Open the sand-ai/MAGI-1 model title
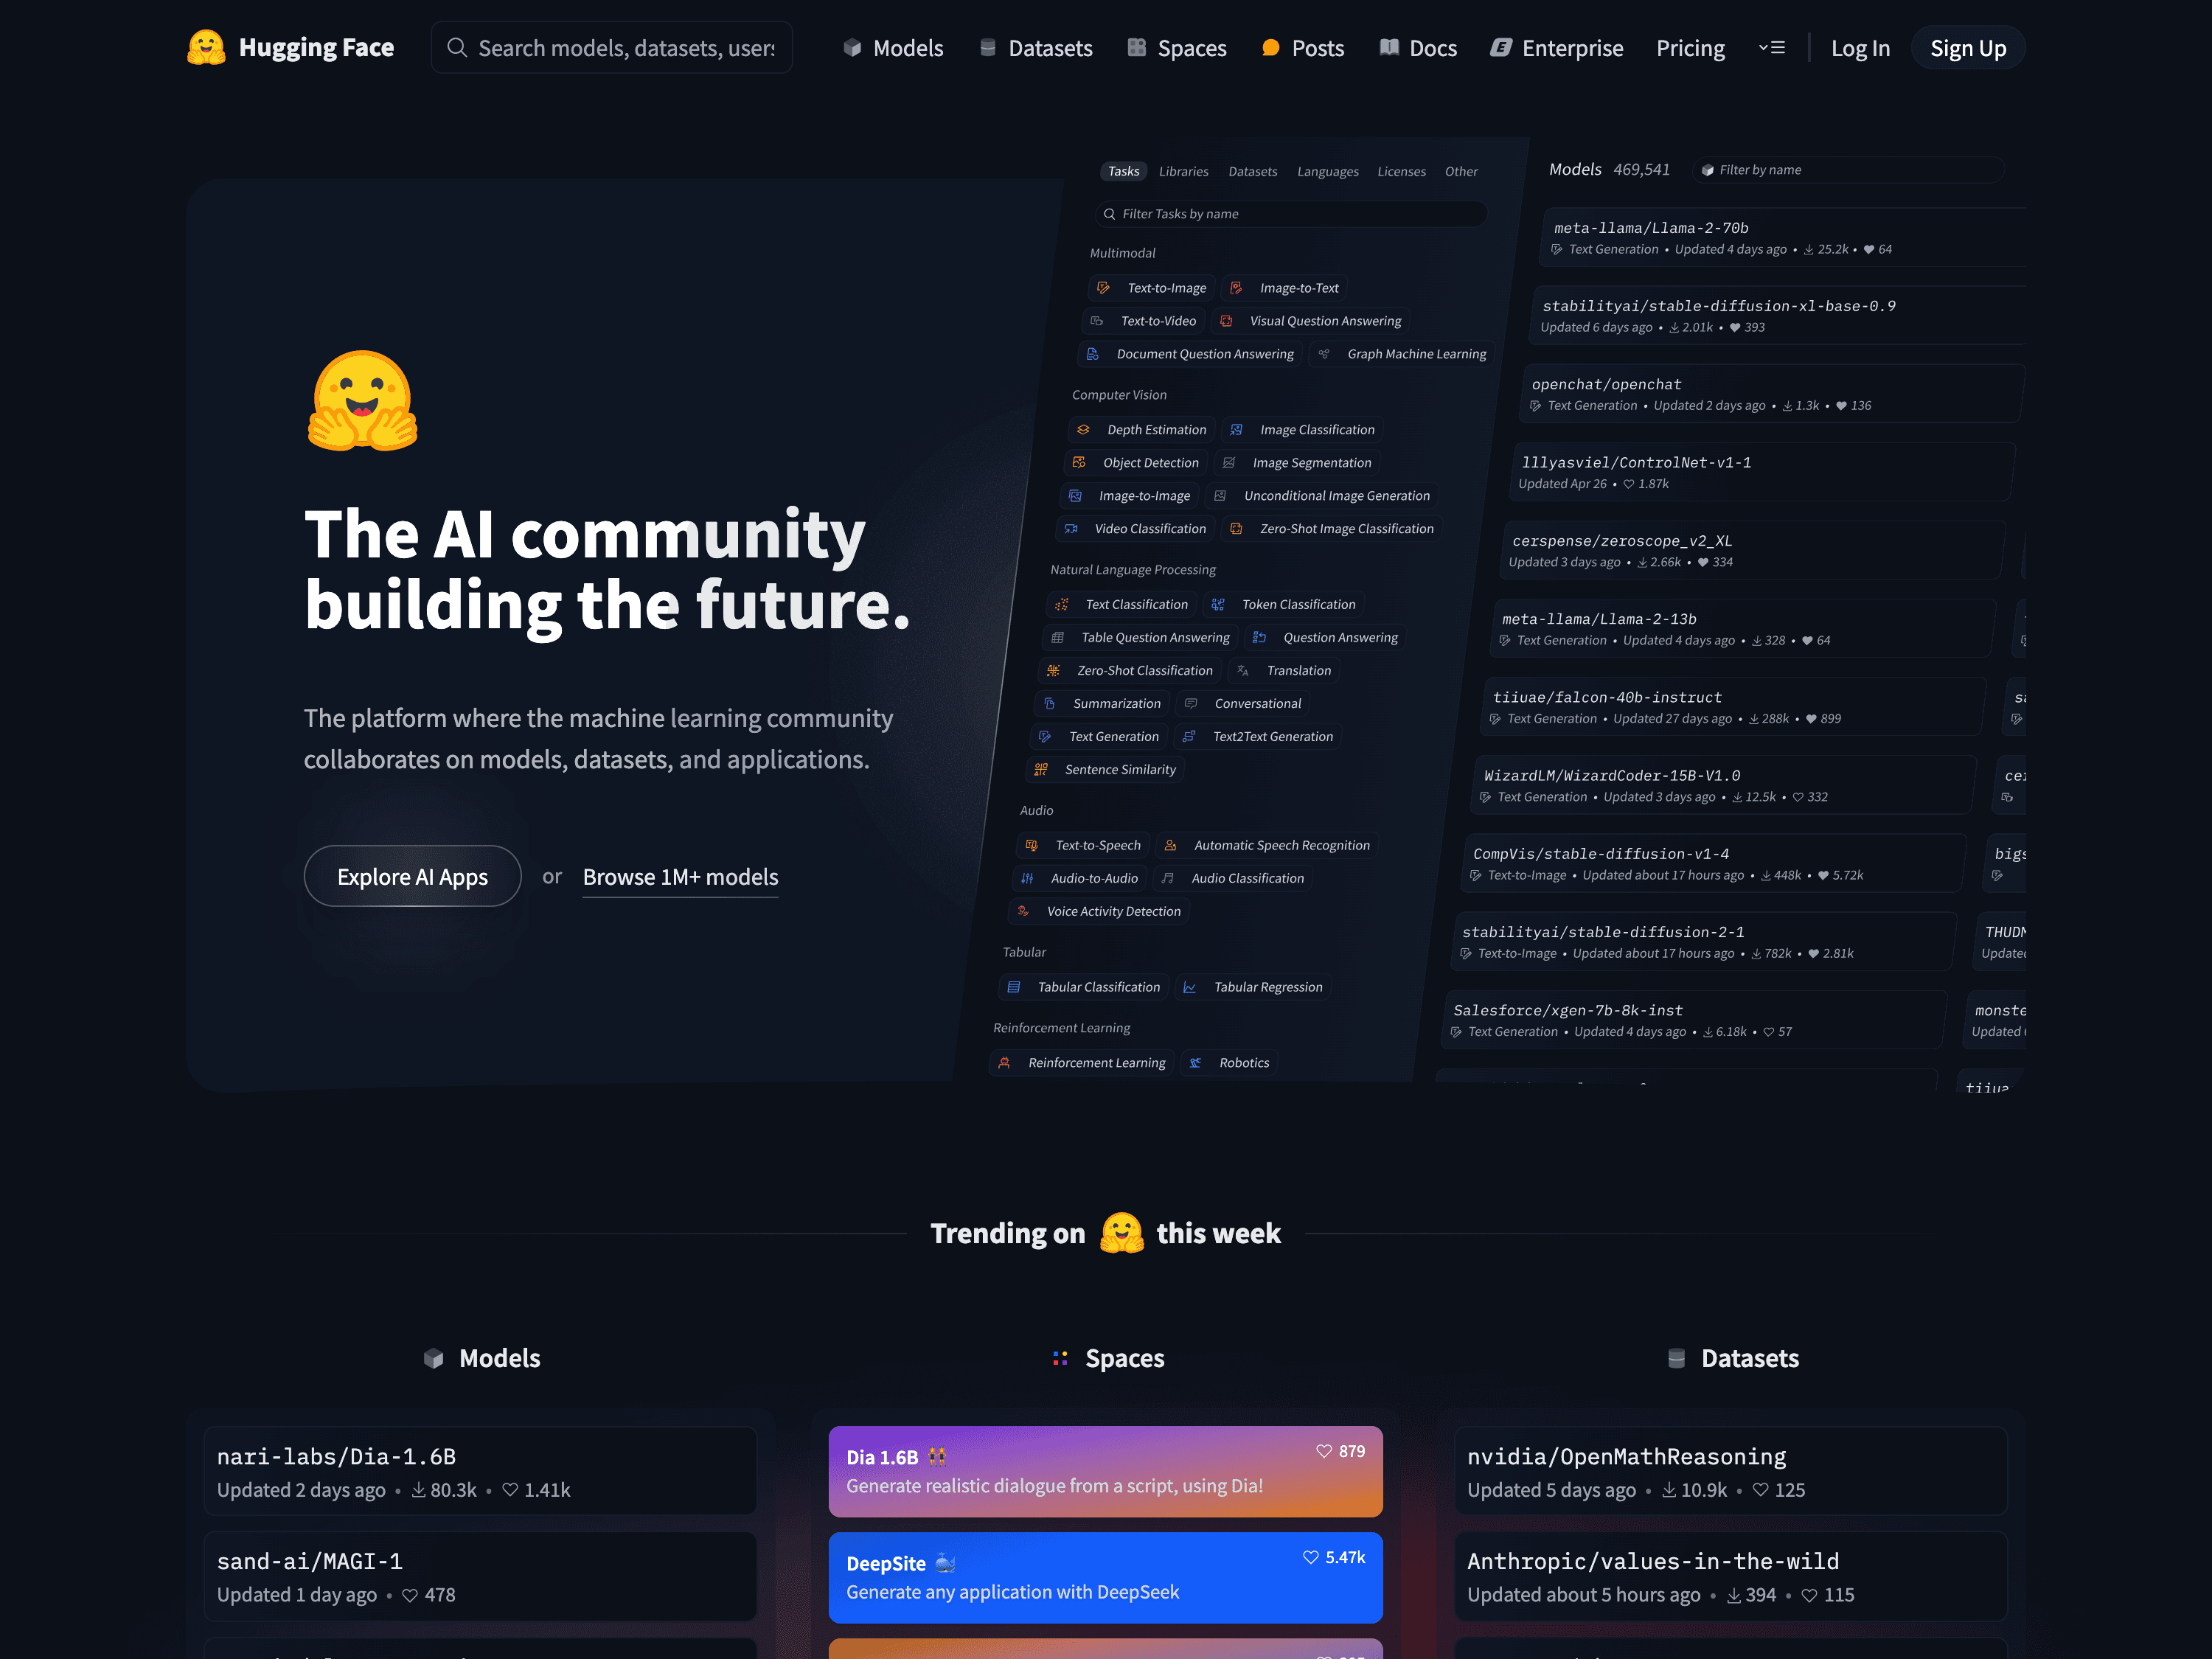The image size is (2212, 1659). pos(310,1561)
